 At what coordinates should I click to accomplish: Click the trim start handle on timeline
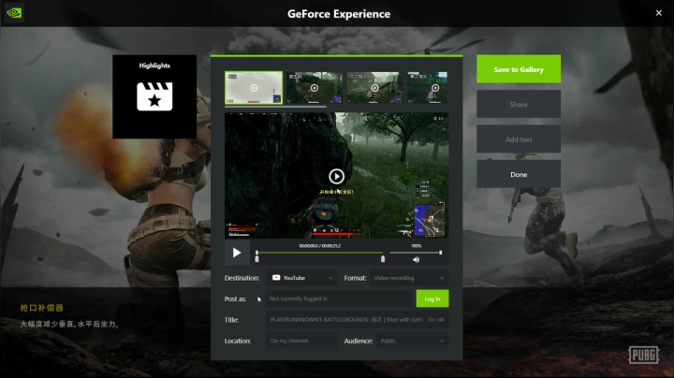(x=257, y=259)
